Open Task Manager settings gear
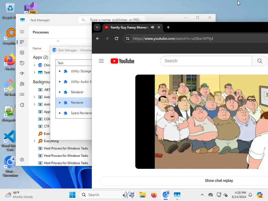268x201 pixels. (22, 160)
